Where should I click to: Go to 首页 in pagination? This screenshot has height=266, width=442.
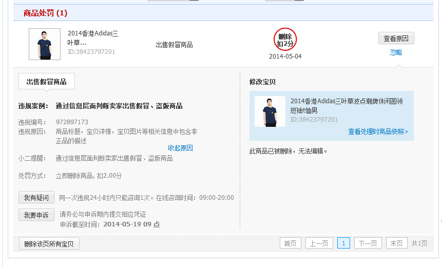(290, 243)
